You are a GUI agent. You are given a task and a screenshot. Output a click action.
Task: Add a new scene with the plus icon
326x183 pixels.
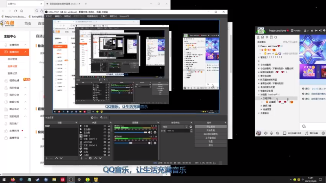tap(47, 158)
